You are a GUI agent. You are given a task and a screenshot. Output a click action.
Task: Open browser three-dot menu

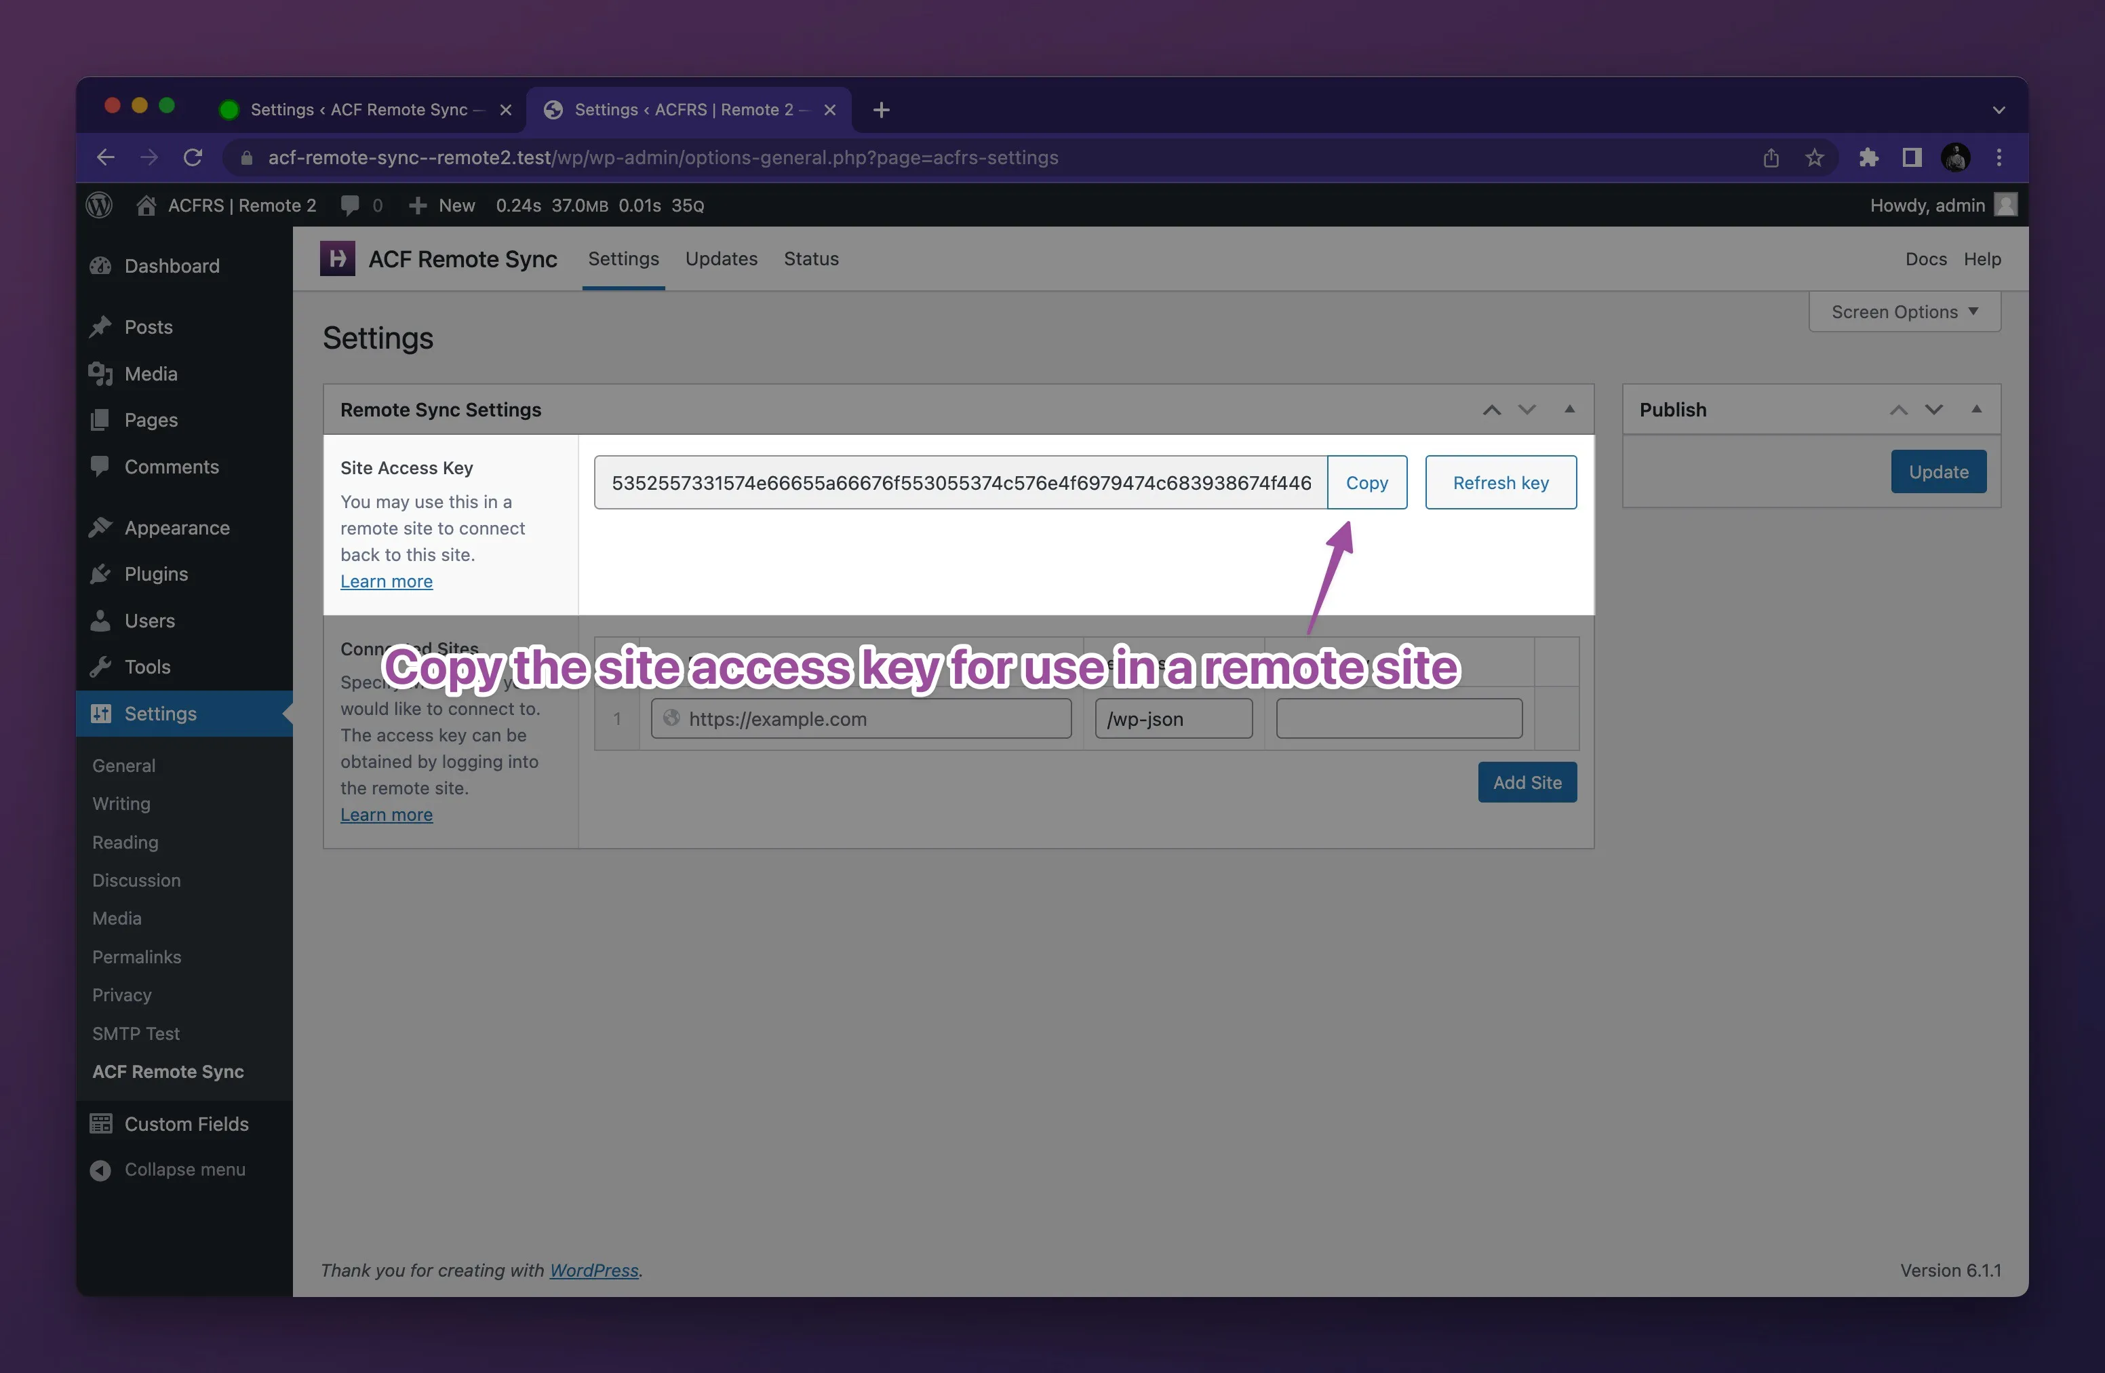[1999, 157]
